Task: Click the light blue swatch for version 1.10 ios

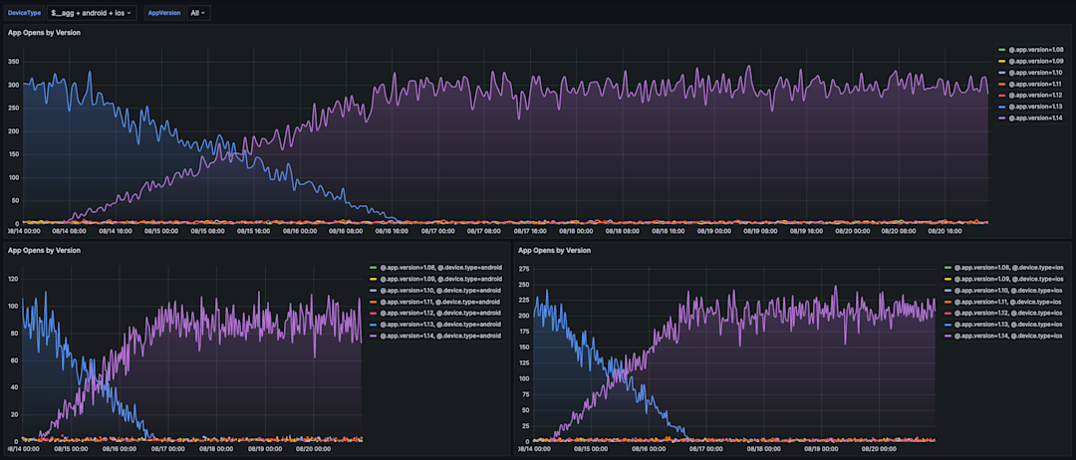Action: pyautogui.click(x=947, y=291)
